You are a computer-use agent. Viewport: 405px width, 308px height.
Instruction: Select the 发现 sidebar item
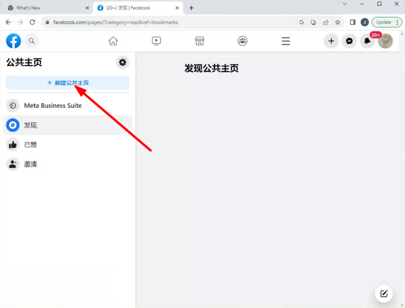(67, 125)
